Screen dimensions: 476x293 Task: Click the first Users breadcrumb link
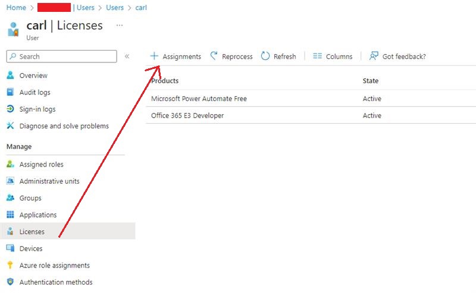(x=85, y=8)
